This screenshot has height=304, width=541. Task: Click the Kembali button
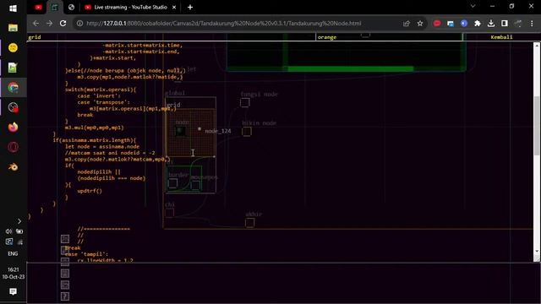(x=501, y=37)
